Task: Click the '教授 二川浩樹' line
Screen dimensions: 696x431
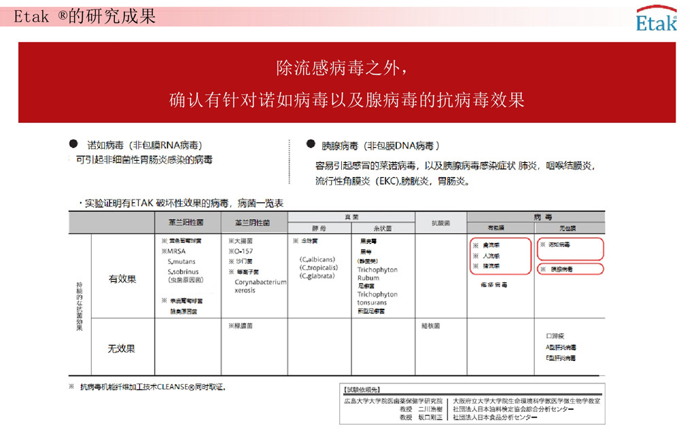Action: pyautogui.click(x=421, y=409)
